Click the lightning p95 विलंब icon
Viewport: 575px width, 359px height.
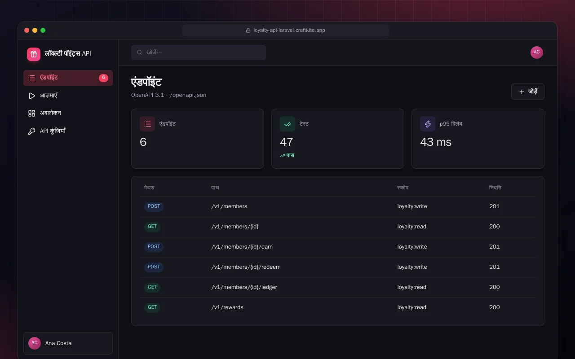pyautogui.click(x=428, y=124)
